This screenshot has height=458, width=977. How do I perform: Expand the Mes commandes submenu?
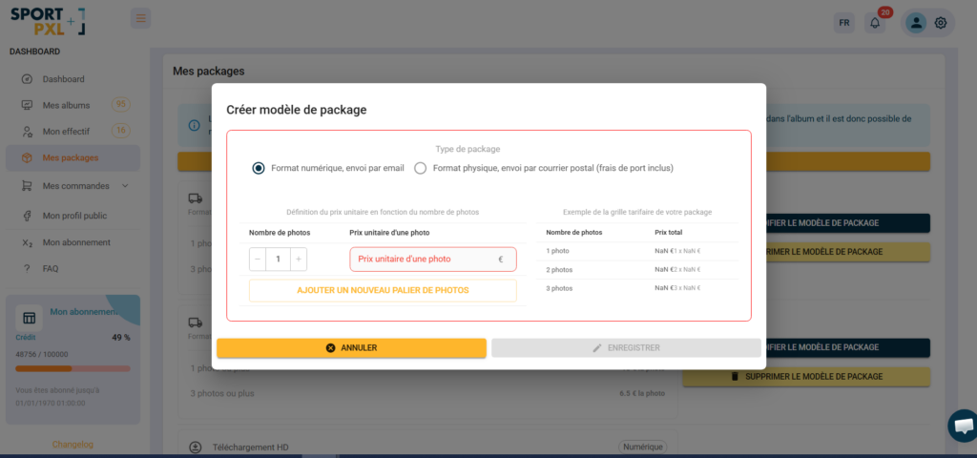click(x=125, y=186)
